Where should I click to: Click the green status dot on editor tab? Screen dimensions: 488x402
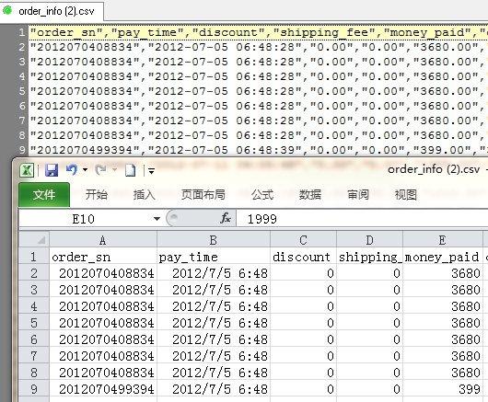(7, 10)
